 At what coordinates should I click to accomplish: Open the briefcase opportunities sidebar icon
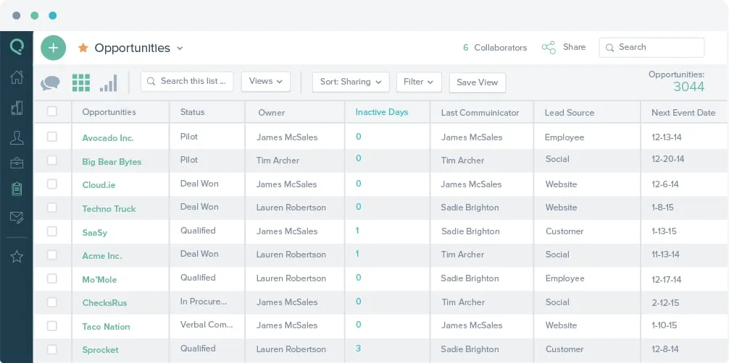tap(17, 163)
